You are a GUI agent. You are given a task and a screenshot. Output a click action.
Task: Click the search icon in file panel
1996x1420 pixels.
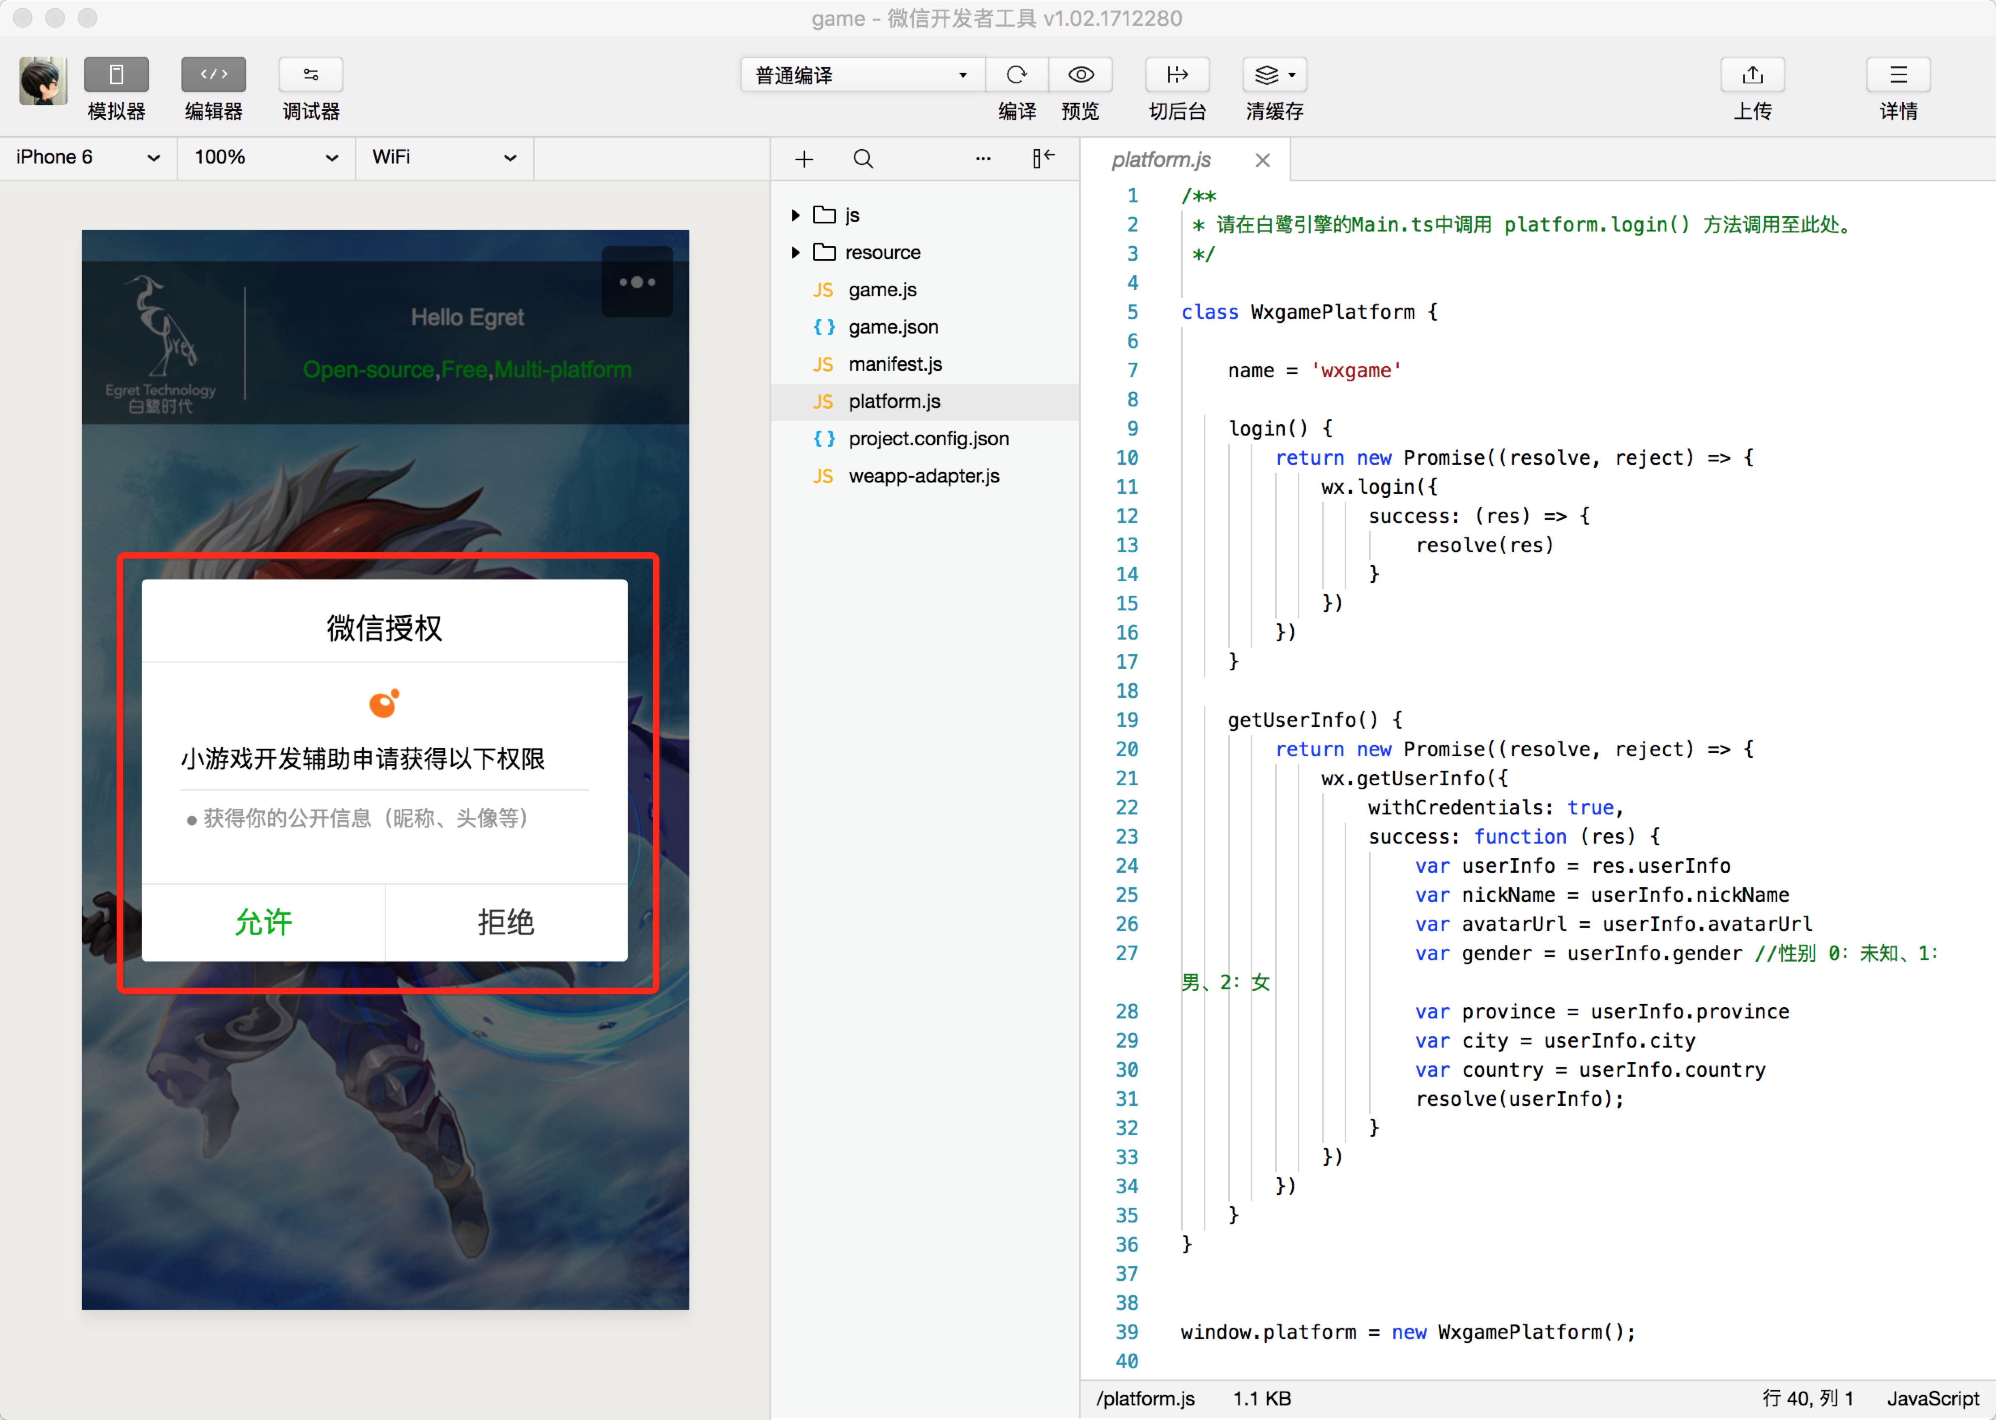pos(862,159)
